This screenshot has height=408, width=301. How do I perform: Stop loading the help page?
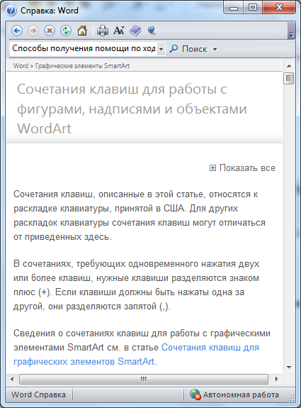pyautogui.click(x=50, y=31)
